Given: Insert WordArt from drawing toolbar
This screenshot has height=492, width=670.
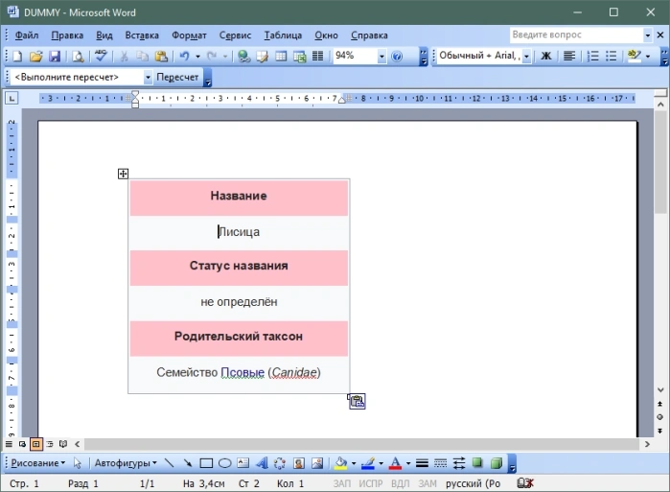Looking at the screenshot, I should coord(262,463).
